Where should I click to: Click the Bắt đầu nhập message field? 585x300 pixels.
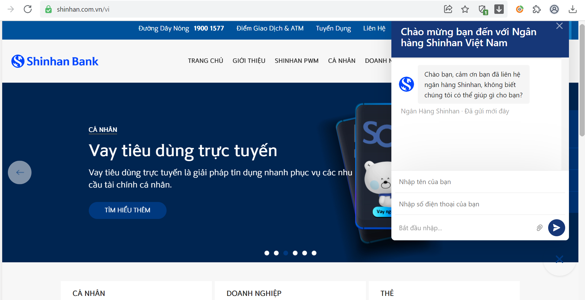click(464, 228)
